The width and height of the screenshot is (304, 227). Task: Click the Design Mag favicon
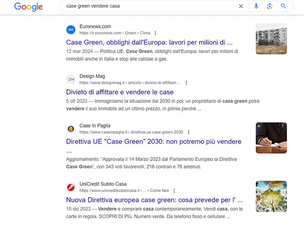click(71, 79)
